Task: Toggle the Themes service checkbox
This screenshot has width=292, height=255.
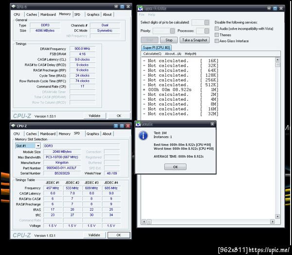Action: [x=217, y=35]
